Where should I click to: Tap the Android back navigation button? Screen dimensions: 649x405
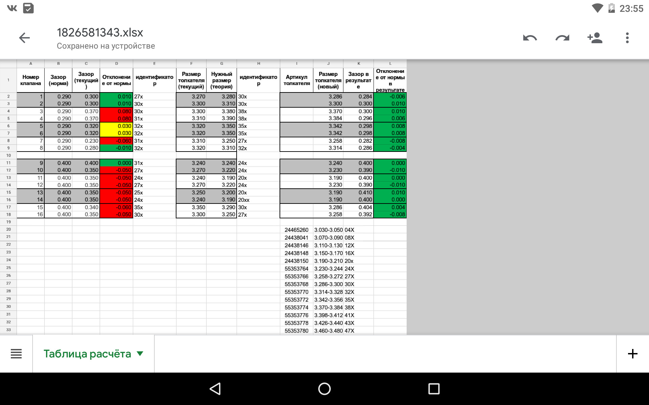[x=215, y=389]
